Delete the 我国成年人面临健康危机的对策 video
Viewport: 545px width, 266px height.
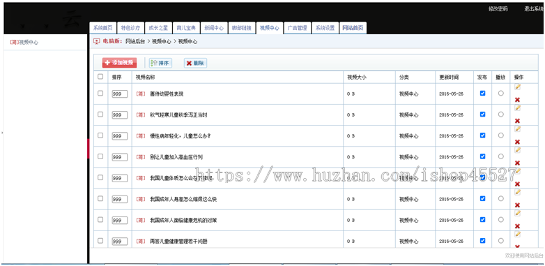tap(517, 226)
